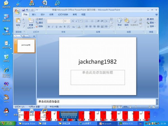Viewport: 168px width, 126px height.
Task: Open the Shapes gallery
Action: 120,23
